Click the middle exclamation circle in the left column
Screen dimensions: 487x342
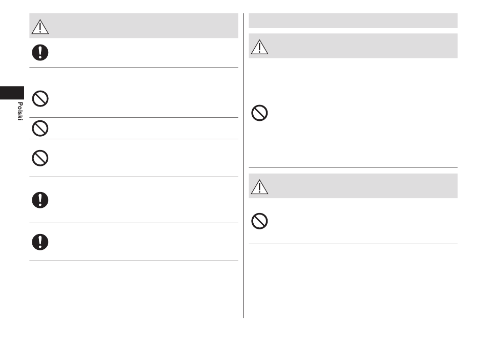pyautogui.click(x=40, y=200)
